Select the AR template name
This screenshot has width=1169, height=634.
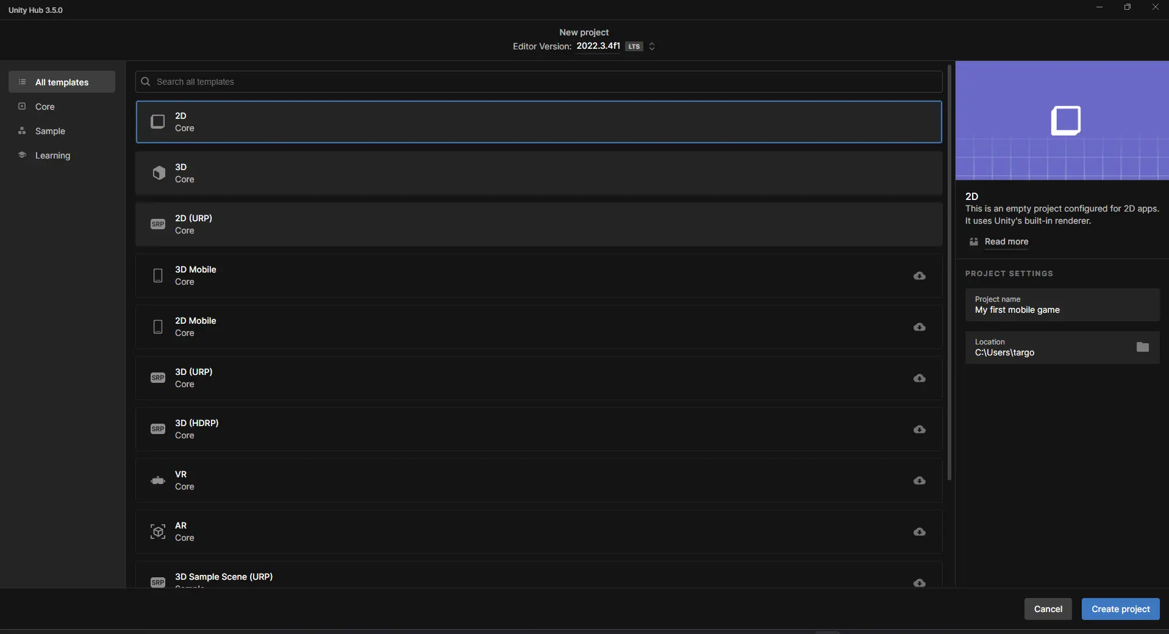[x=181, y=525]
